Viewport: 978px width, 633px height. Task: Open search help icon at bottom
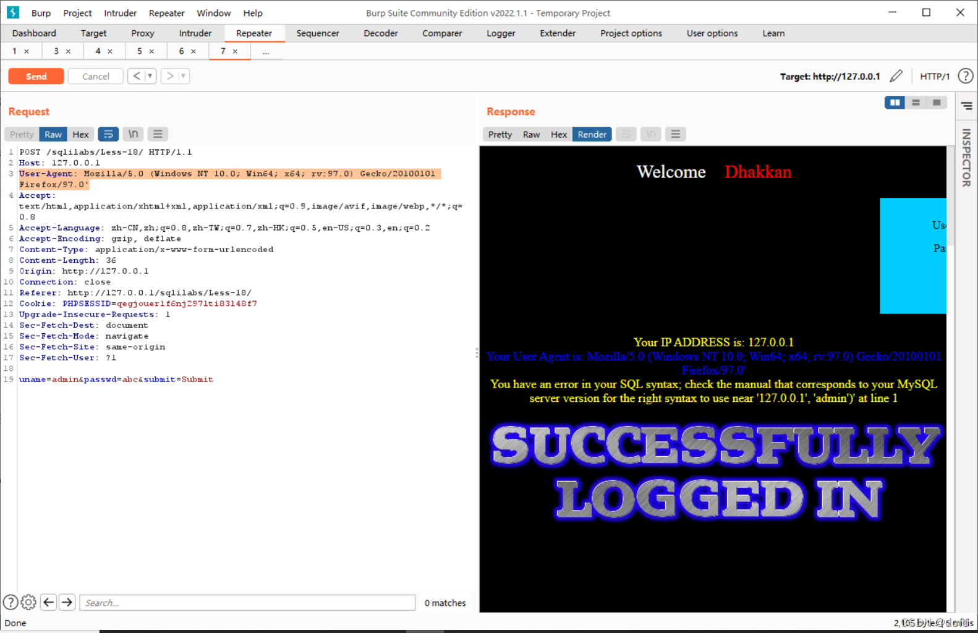point(11,602)
